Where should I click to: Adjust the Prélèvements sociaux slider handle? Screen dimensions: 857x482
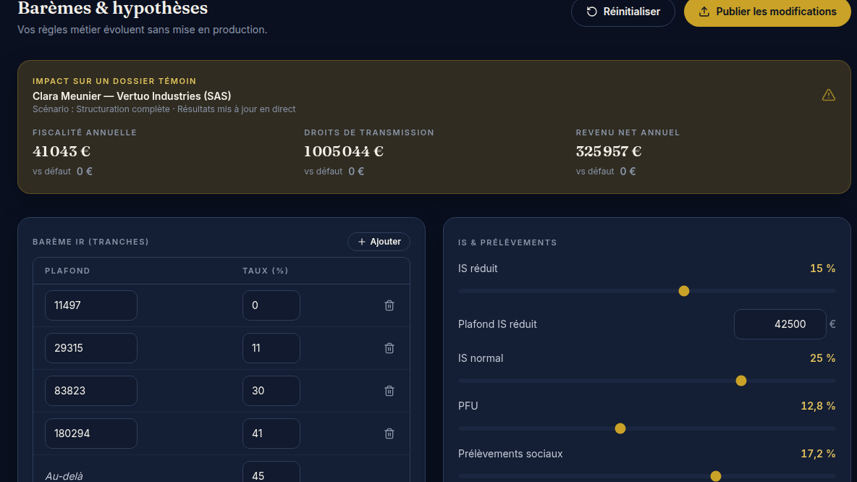(x=715, y=476)
